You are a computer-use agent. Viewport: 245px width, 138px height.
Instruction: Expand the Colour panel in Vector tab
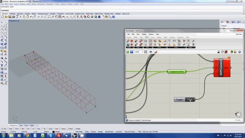pos(130,48)
